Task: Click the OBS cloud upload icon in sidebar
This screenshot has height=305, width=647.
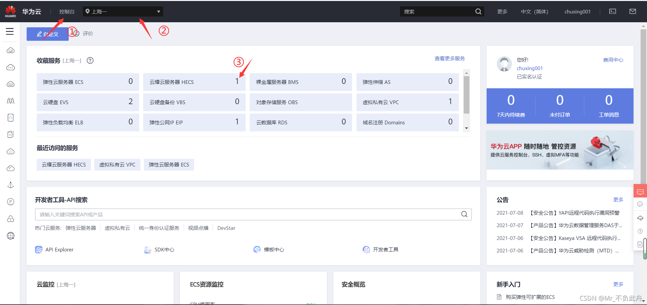Action: (x=11, y=151)
